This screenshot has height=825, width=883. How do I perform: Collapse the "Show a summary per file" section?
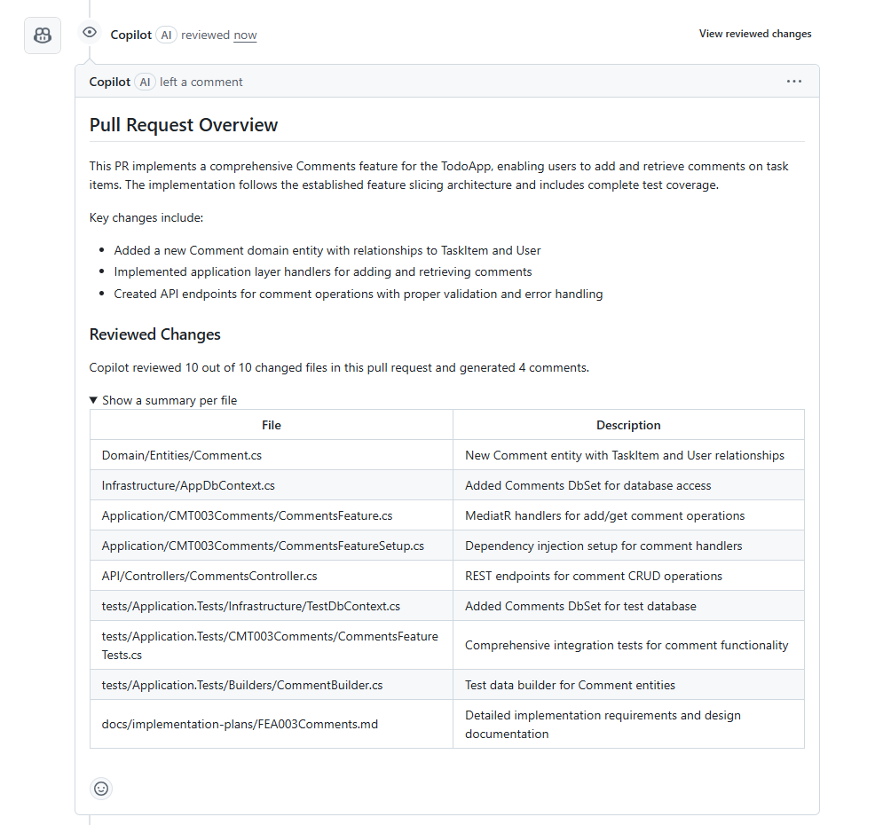pyautogui.click(x=170, y=400)
